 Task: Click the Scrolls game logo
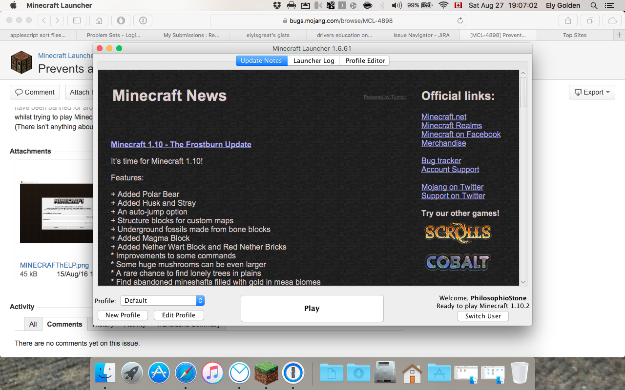pos(458,233)
